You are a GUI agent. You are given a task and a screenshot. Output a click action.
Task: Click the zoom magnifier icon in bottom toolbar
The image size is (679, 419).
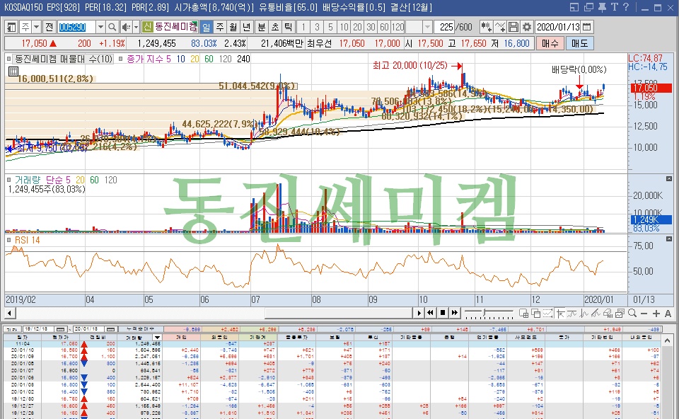click(632, 314)
